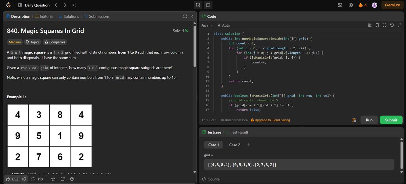The image size is (406, 184).
Task: Toggle the Auto autocomplete lock
Action: 224,25
